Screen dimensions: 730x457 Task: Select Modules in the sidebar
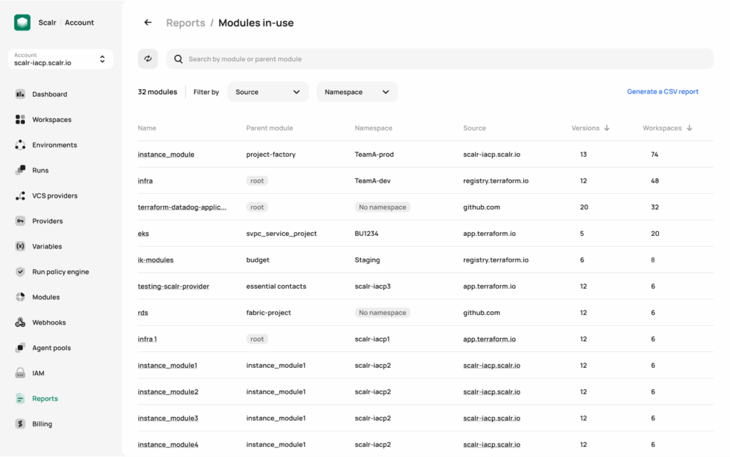[46, 297]
